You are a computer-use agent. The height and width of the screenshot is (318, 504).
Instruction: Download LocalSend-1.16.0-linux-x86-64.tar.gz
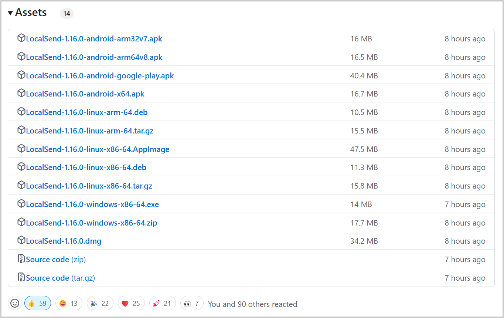pos(89,186)
